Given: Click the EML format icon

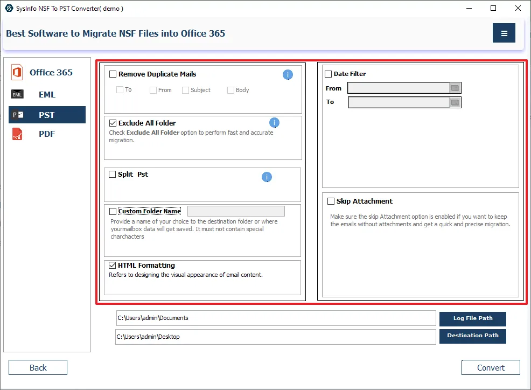Looking at the screenshot, I should coord(17,95).
